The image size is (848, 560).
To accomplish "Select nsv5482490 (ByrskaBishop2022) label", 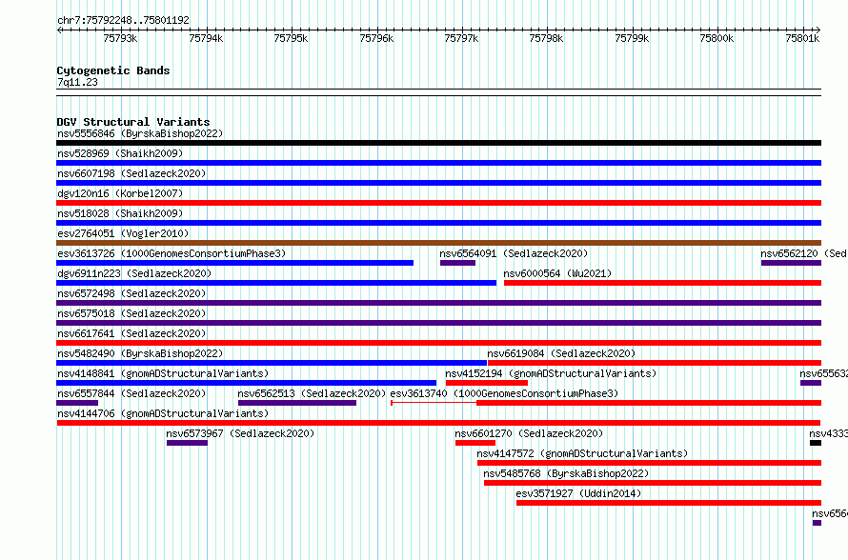I will (x=140, y=353).
